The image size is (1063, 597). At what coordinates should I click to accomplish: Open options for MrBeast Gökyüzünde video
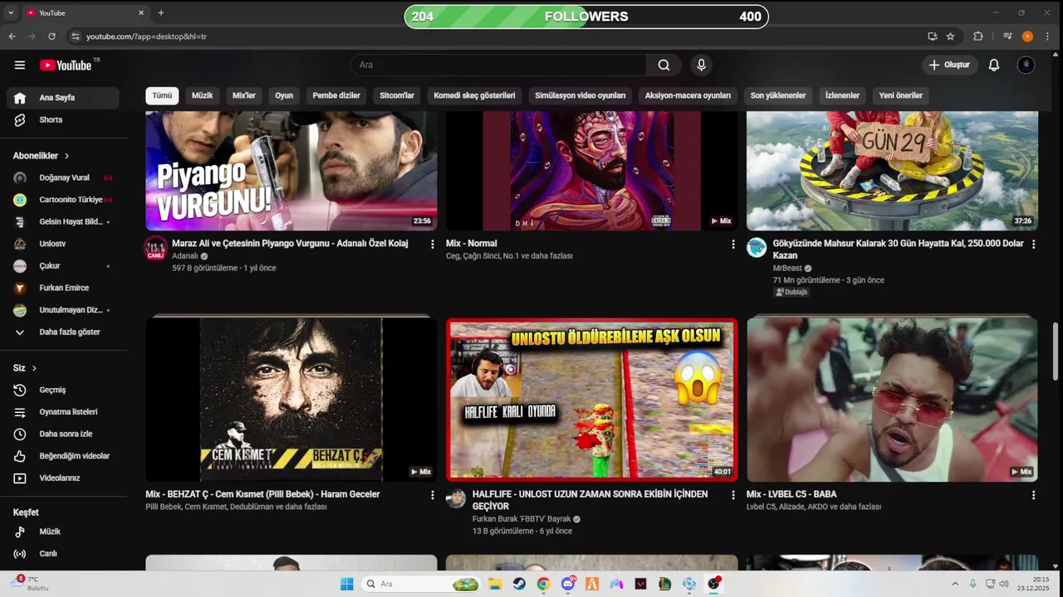click(1033, 245)
